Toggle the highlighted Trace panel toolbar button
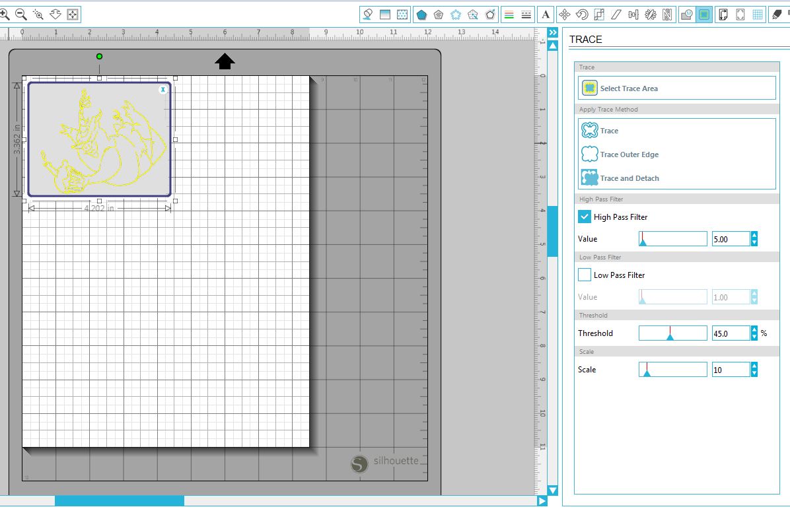 click(704, 15)
